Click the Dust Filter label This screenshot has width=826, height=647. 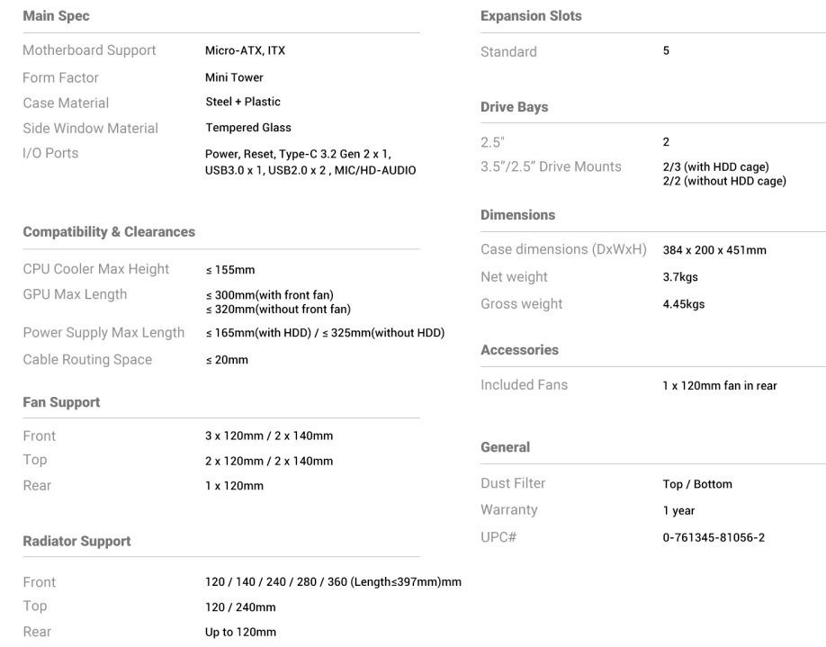[513, 484]
